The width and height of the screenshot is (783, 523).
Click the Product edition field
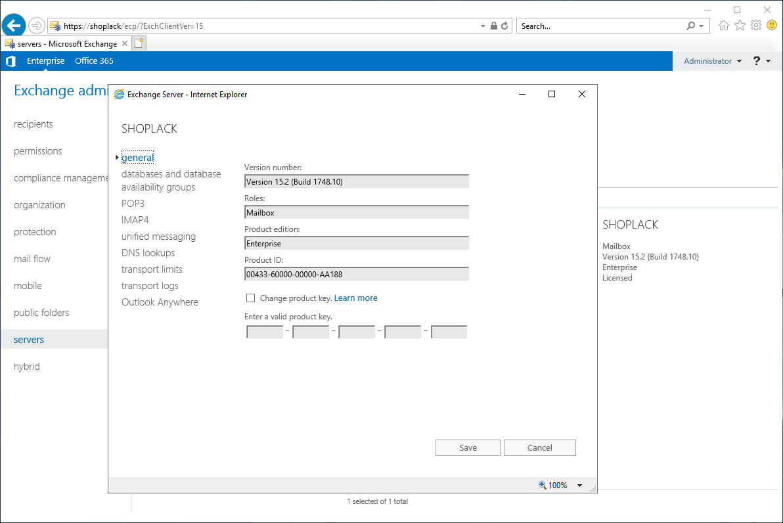[x=357, y=243]
